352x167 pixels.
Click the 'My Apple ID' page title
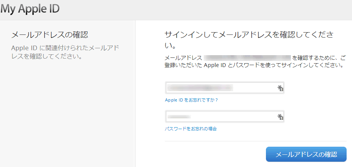tap(30, 9)
